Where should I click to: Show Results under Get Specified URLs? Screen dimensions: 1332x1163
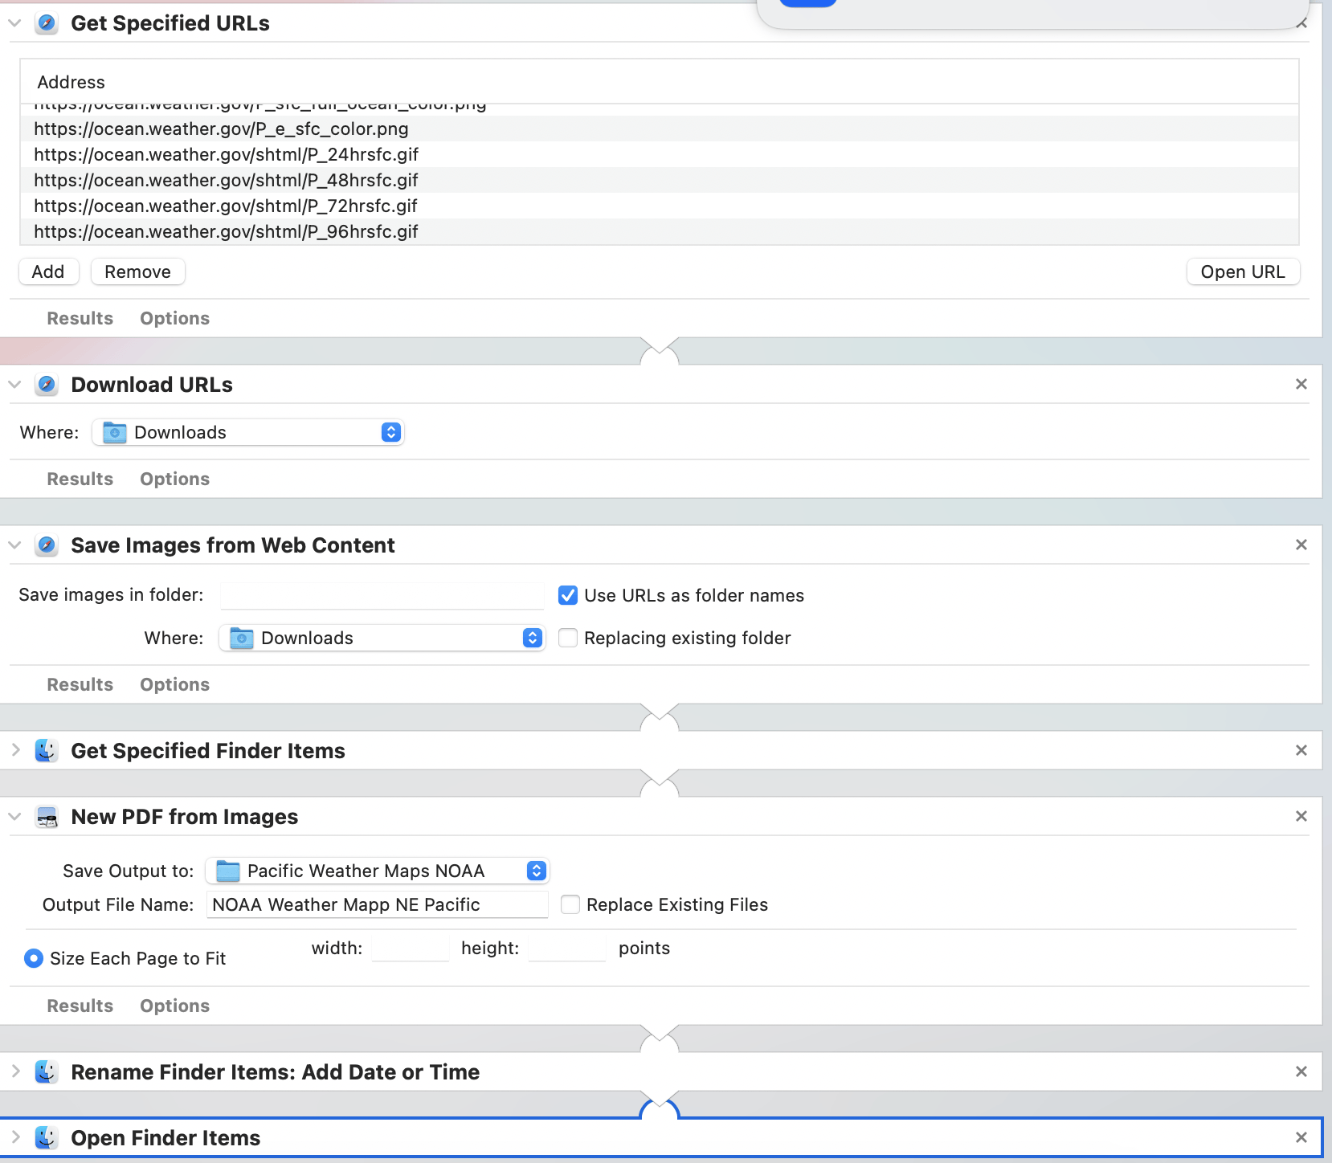pos(80,318)
